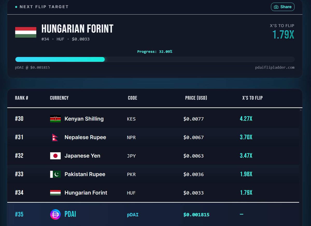Screen dimensions: 311x226
Task: Click the KES code cell
Action: 131,119
